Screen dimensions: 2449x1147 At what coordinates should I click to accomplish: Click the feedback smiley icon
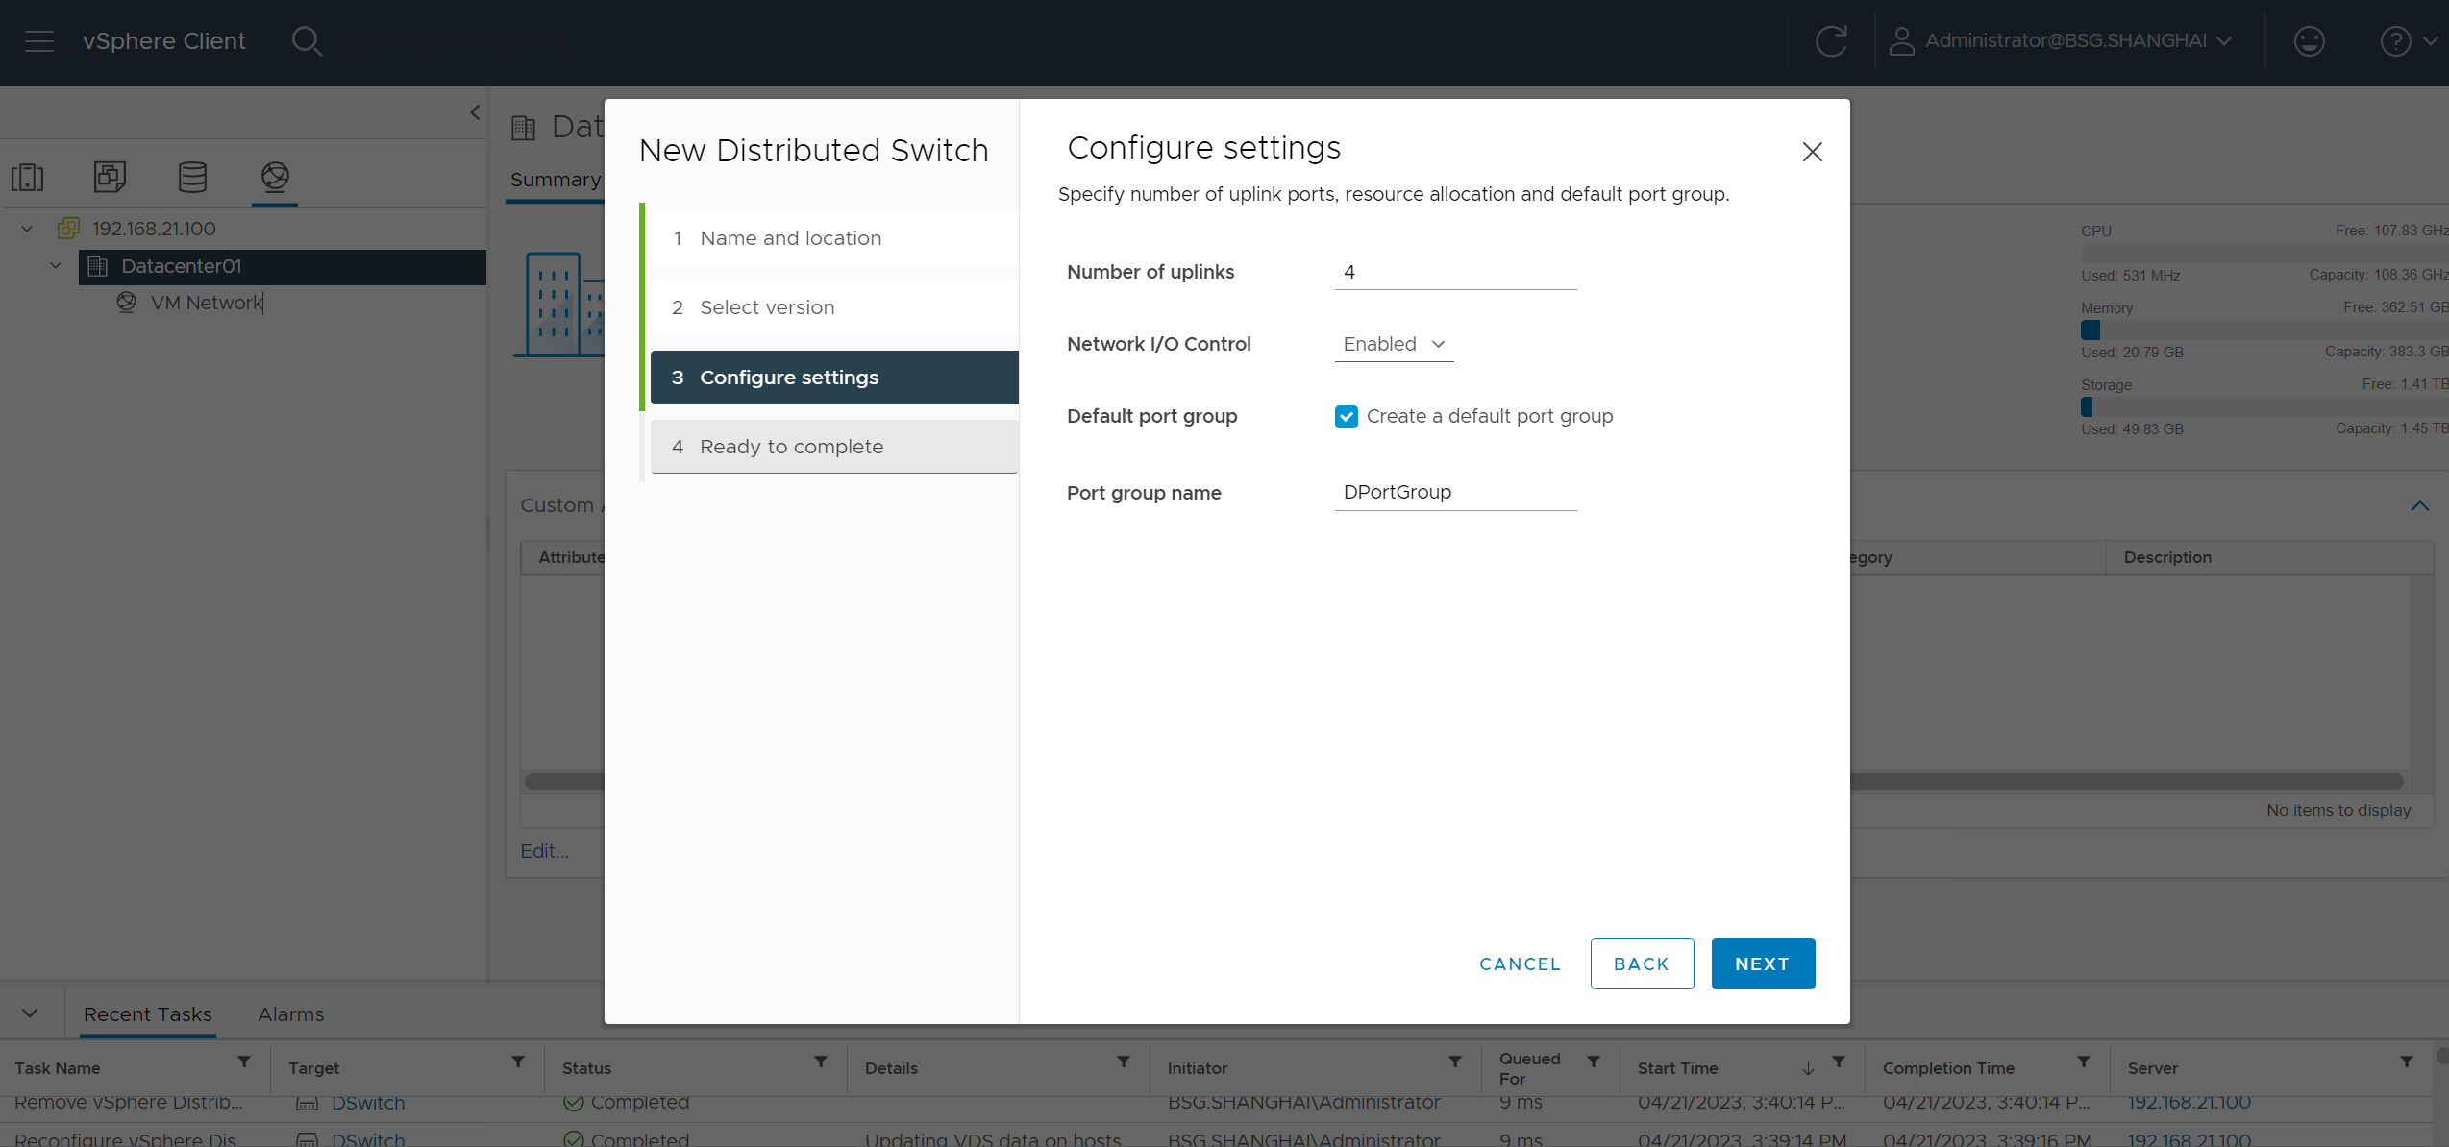tap(2309, 41)
